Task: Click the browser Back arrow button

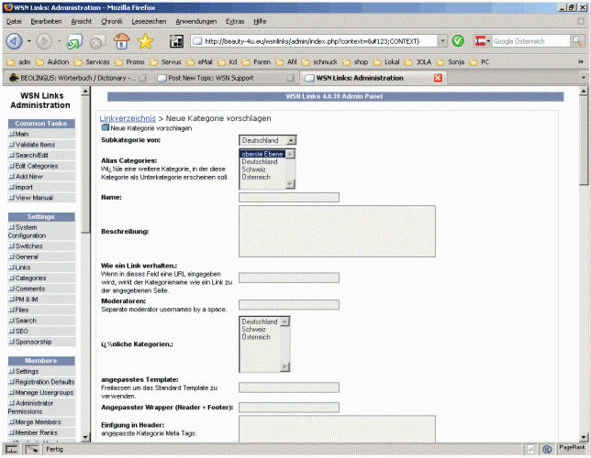Action: coord(16,41)
